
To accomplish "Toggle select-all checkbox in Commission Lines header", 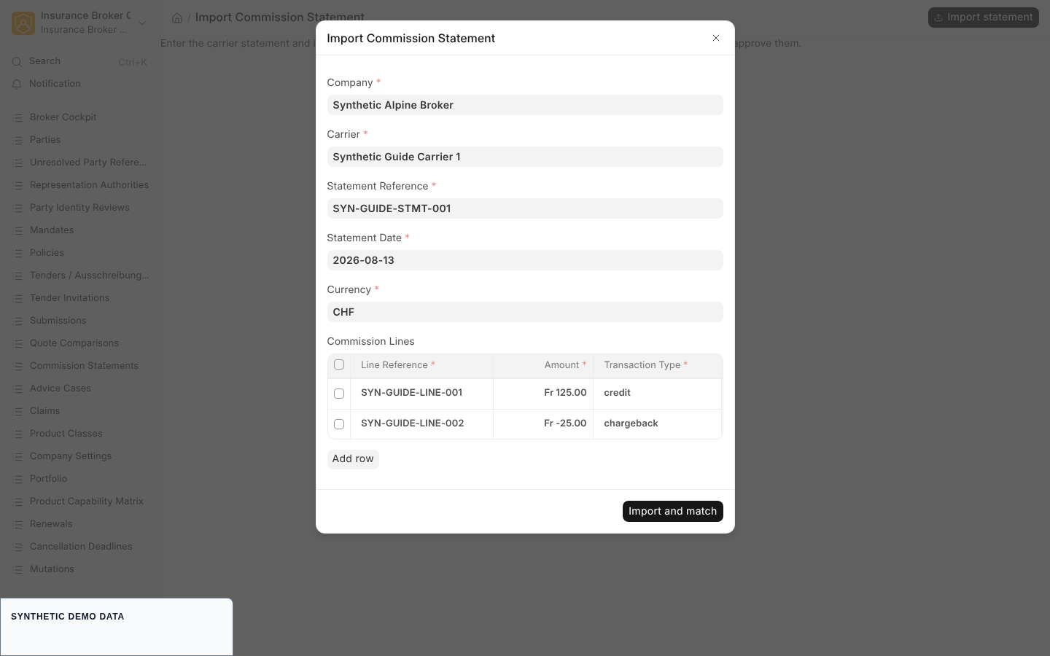I will (339, 364).
